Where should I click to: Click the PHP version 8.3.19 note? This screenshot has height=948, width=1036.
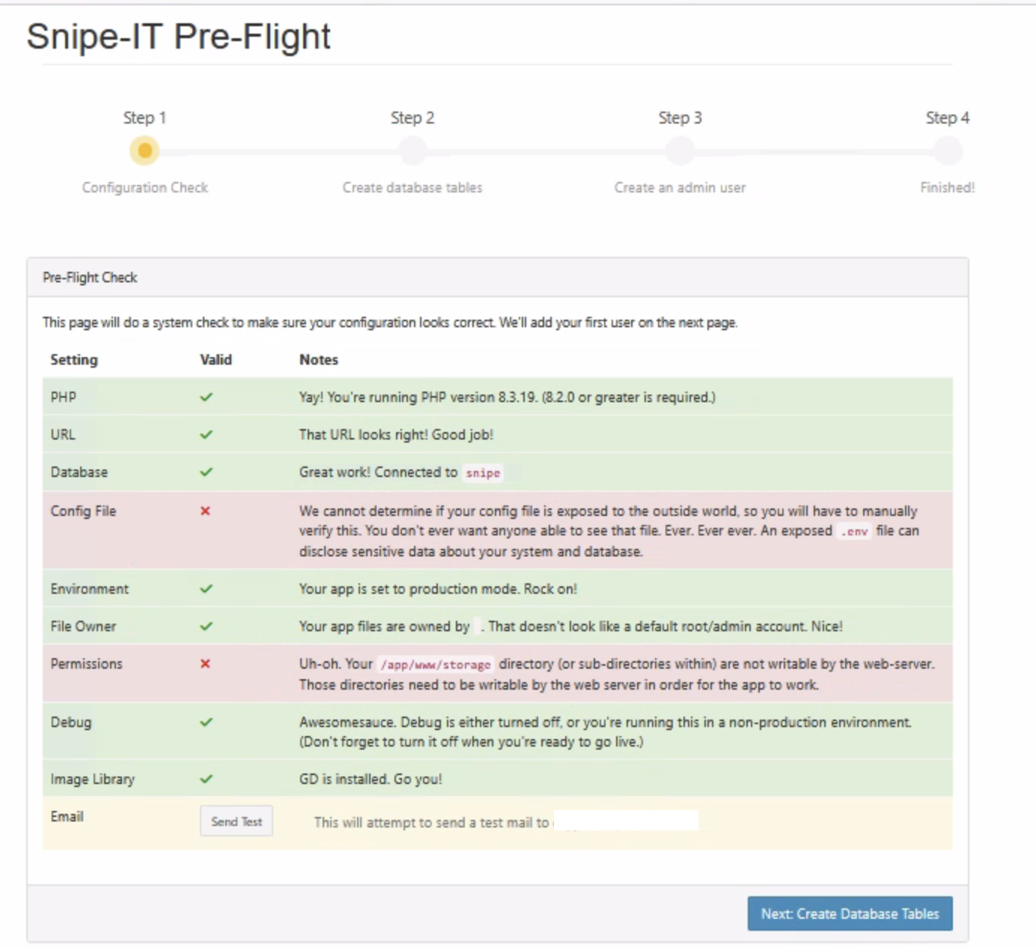[507, 397]
